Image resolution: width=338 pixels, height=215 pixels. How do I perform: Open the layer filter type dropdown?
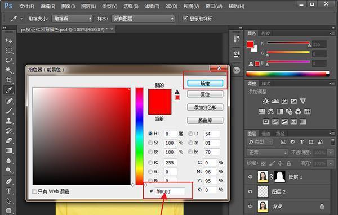[260, 142]
